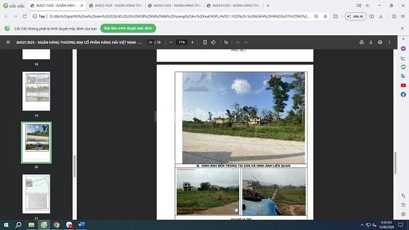Image resolution: width=409 pixels, height=230 pixels.
Task: Open File Explorer from the taskbar
Action: point(31,225)
